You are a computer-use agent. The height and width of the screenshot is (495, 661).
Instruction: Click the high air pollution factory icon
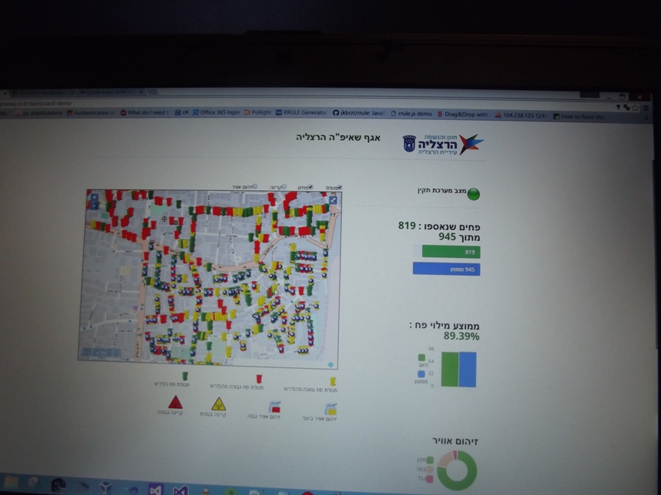click(273, 406)
